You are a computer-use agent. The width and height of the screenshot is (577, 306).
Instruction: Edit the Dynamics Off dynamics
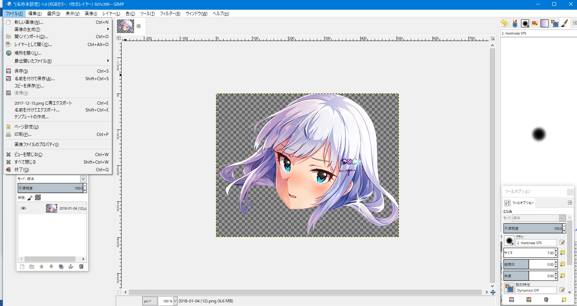(562, 290)
